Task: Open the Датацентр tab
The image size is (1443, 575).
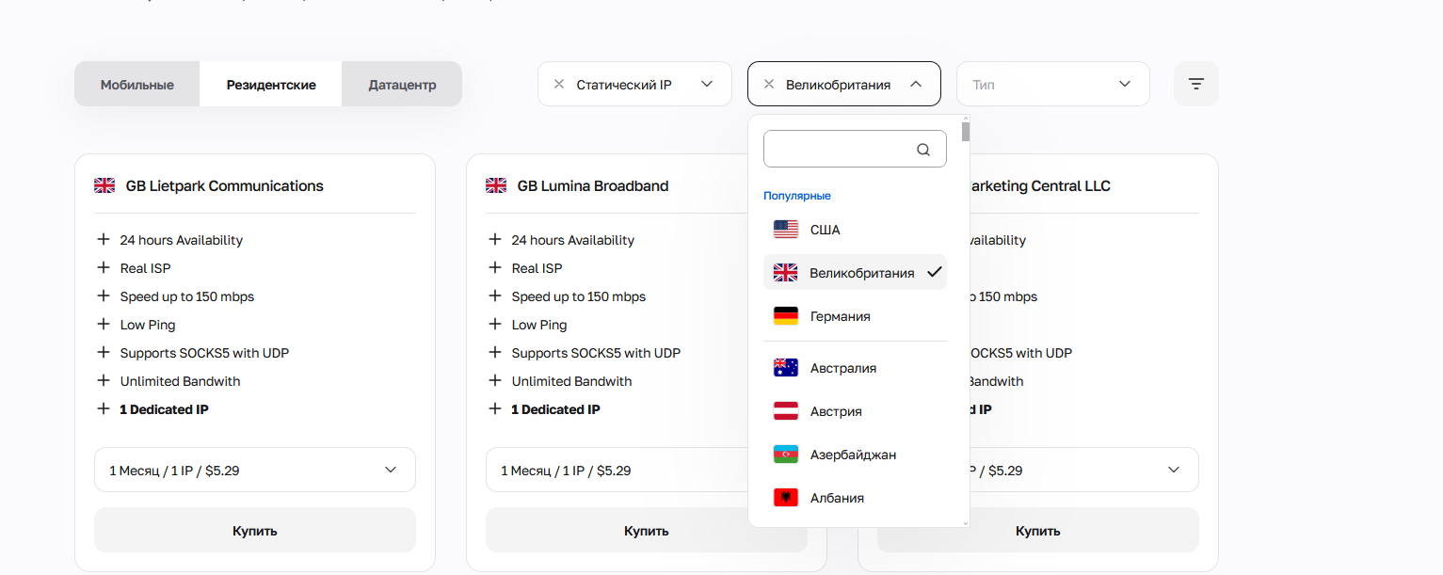Action: pyautogui.click(x=402, y=85)
